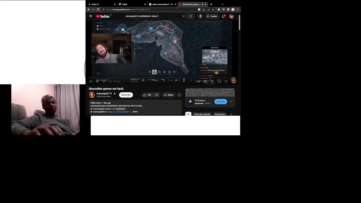Screen dimensions: 361x203
Task: Click the channel watermark avatar in player
Action: tap(234, 80)
